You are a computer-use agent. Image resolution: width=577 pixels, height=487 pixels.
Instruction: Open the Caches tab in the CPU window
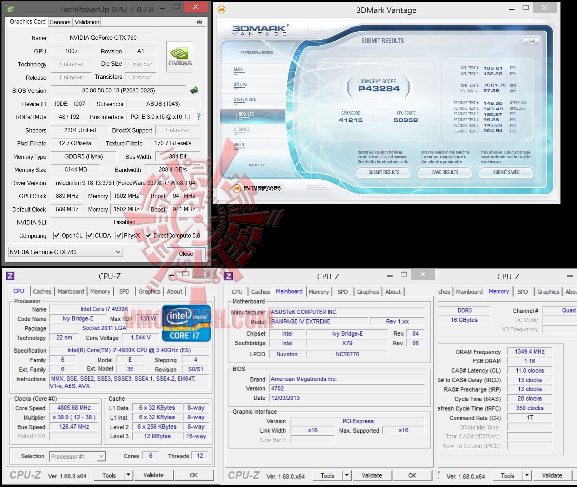[x=42, y=291]
